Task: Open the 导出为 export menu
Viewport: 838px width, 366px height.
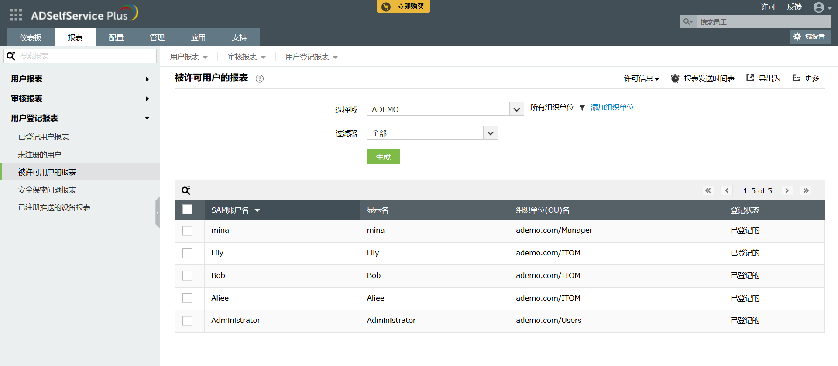Action: 763,78
